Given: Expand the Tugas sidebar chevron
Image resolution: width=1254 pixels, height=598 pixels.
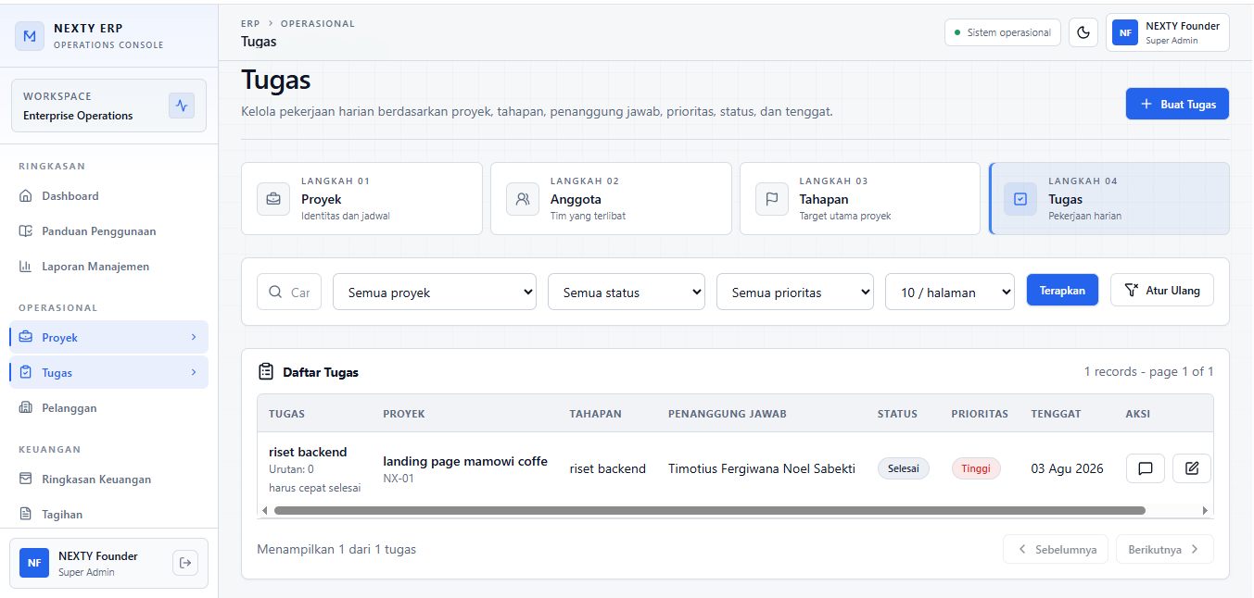Looking at the screenshot, I should pyautogui.click(x=194, y=372).
